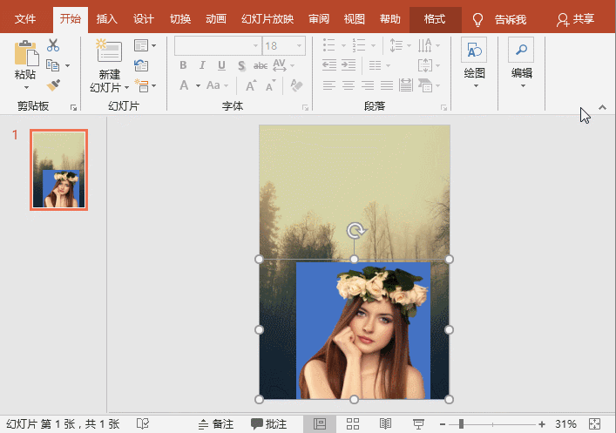
Task: Collapse the ribbon with the chevron
Action: pyautogui.click(x=602, y=107)
